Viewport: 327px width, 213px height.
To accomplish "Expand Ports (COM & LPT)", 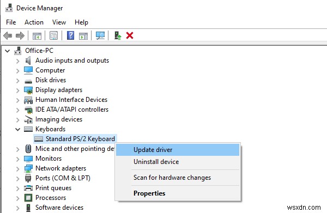I will coord(18,179).
